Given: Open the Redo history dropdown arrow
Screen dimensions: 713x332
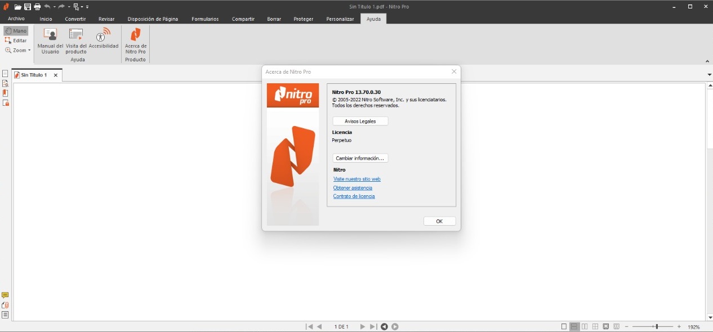Looking at the screenshot, I should (69, 7).
